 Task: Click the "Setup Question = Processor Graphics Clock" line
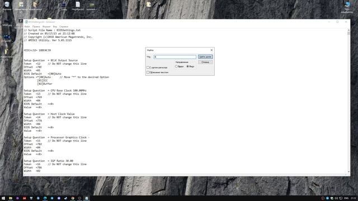coord(56,137)
